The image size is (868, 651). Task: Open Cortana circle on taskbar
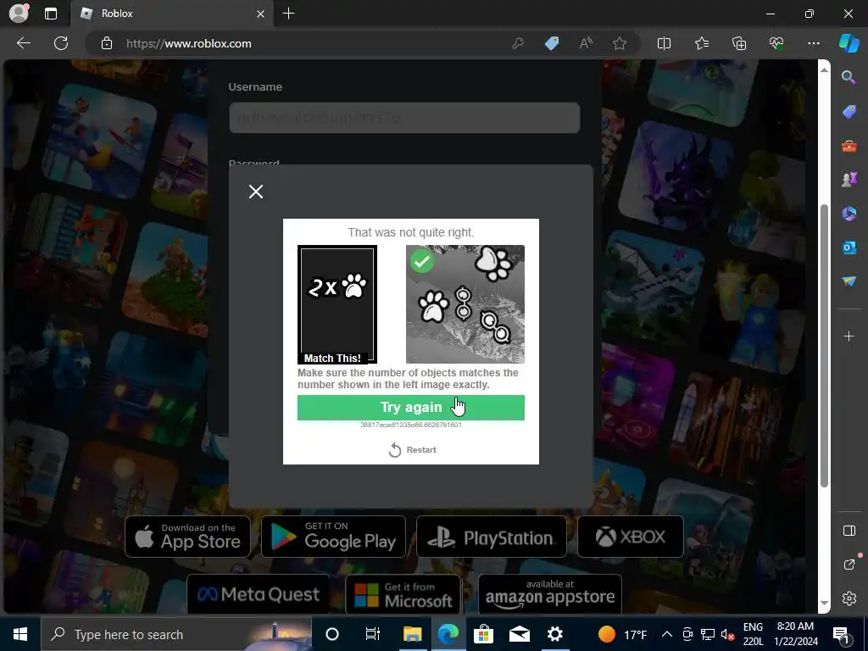click(x=332, y=634)
